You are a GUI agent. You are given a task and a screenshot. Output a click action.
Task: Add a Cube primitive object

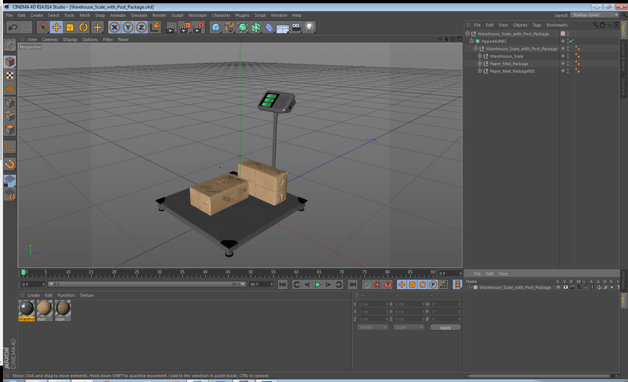point(216,27)
